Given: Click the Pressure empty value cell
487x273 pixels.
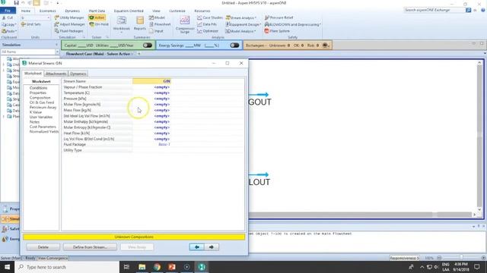Looking at the screenshot, I should pyautogui.click(x=151, y=99).
